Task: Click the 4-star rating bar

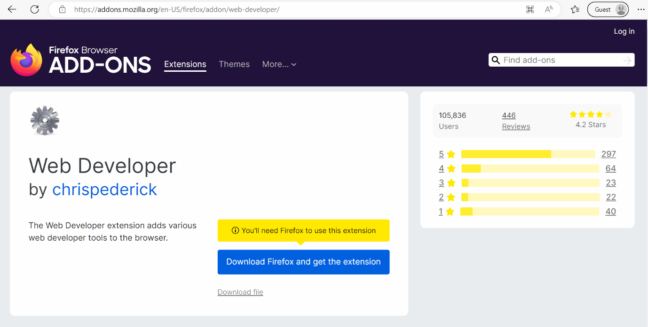Action: tap(530, 168)
